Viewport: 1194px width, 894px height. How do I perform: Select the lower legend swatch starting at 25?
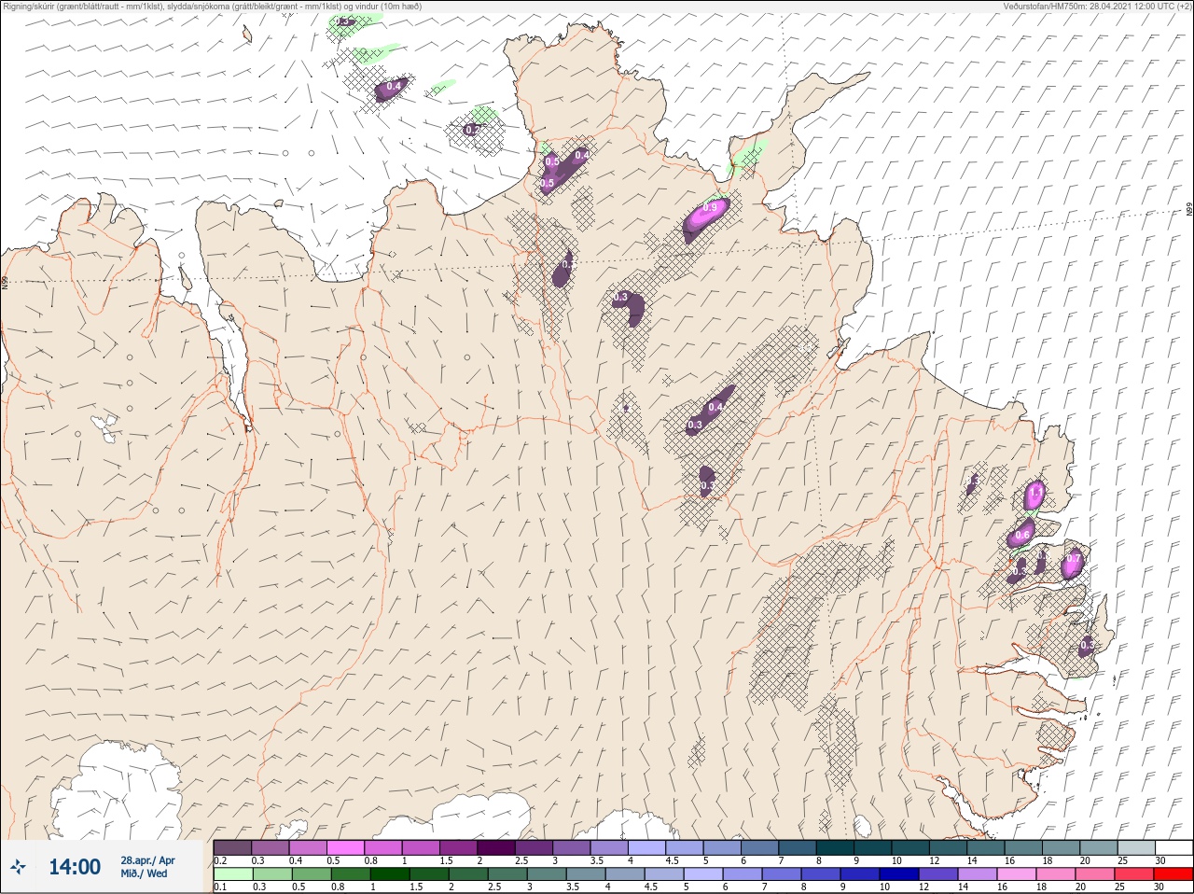pyautogui.click(x=1134, y=874)
